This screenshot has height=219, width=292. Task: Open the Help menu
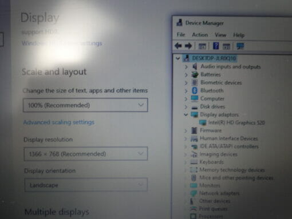point(239,35)
